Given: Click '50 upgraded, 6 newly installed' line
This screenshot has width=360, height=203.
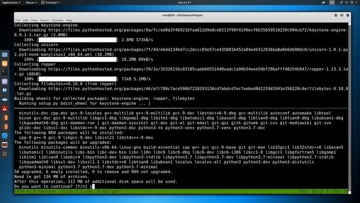Looking at the screenshot, I should point(93,171).
